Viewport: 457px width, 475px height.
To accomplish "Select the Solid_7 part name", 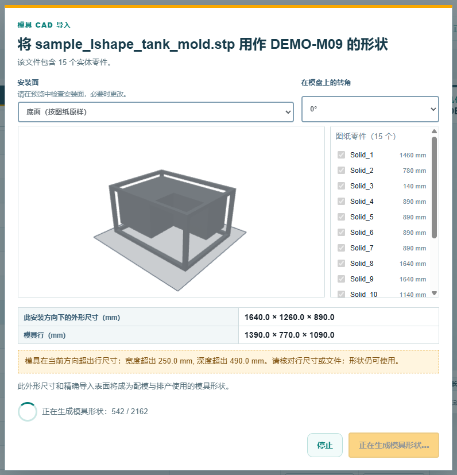I will coord(362,248).
